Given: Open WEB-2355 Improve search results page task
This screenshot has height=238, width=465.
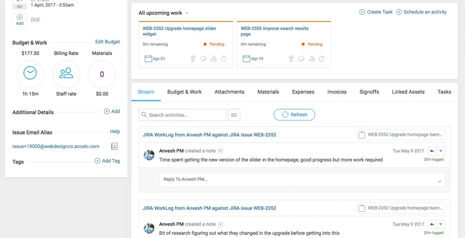Looking at the screenshot, I should click(x=275, y=31).
